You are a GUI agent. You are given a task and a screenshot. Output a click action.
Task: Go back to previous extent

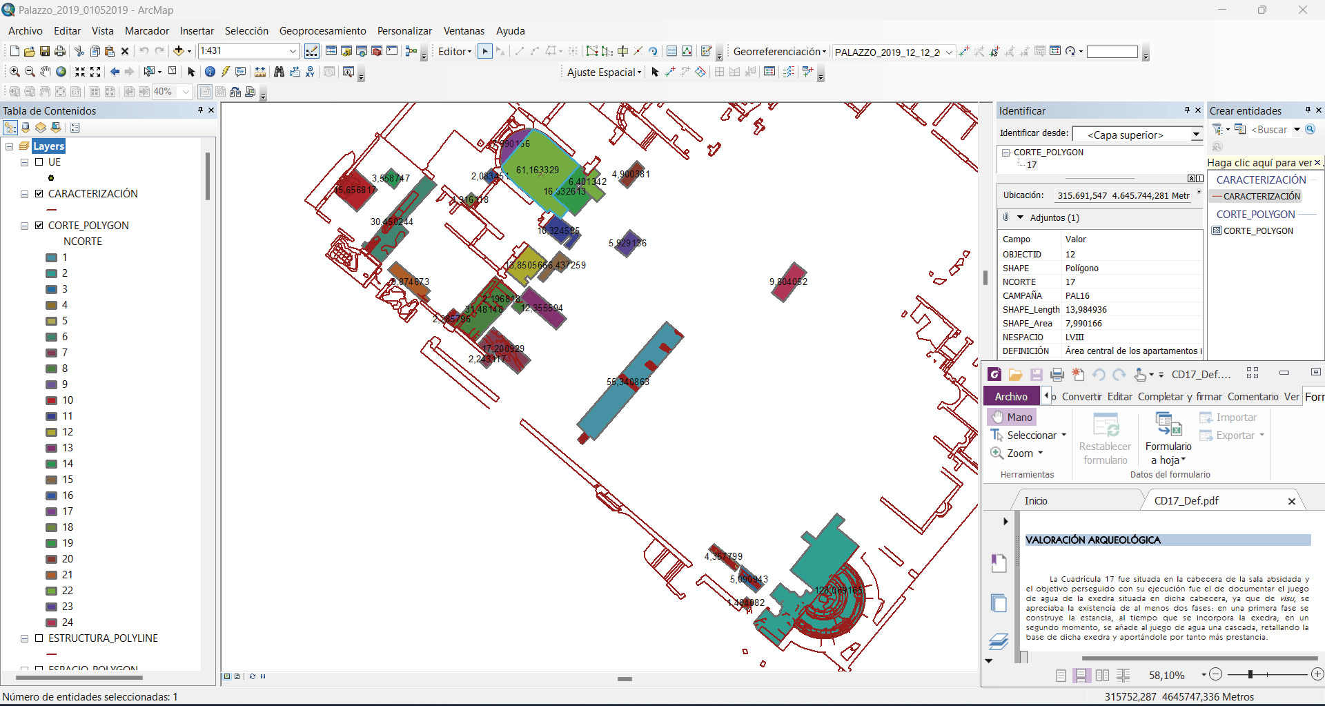point(115,72)
